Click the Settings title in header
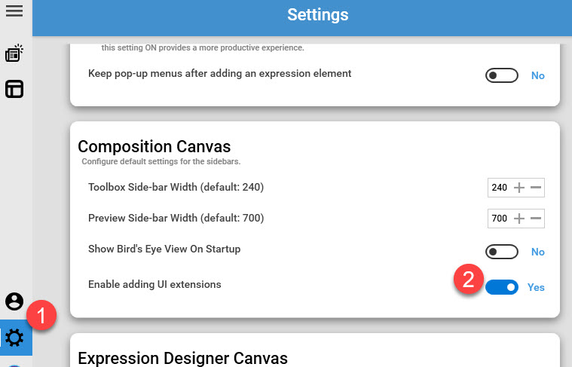This screenshot has height=367, width=572. pos(318,15)
